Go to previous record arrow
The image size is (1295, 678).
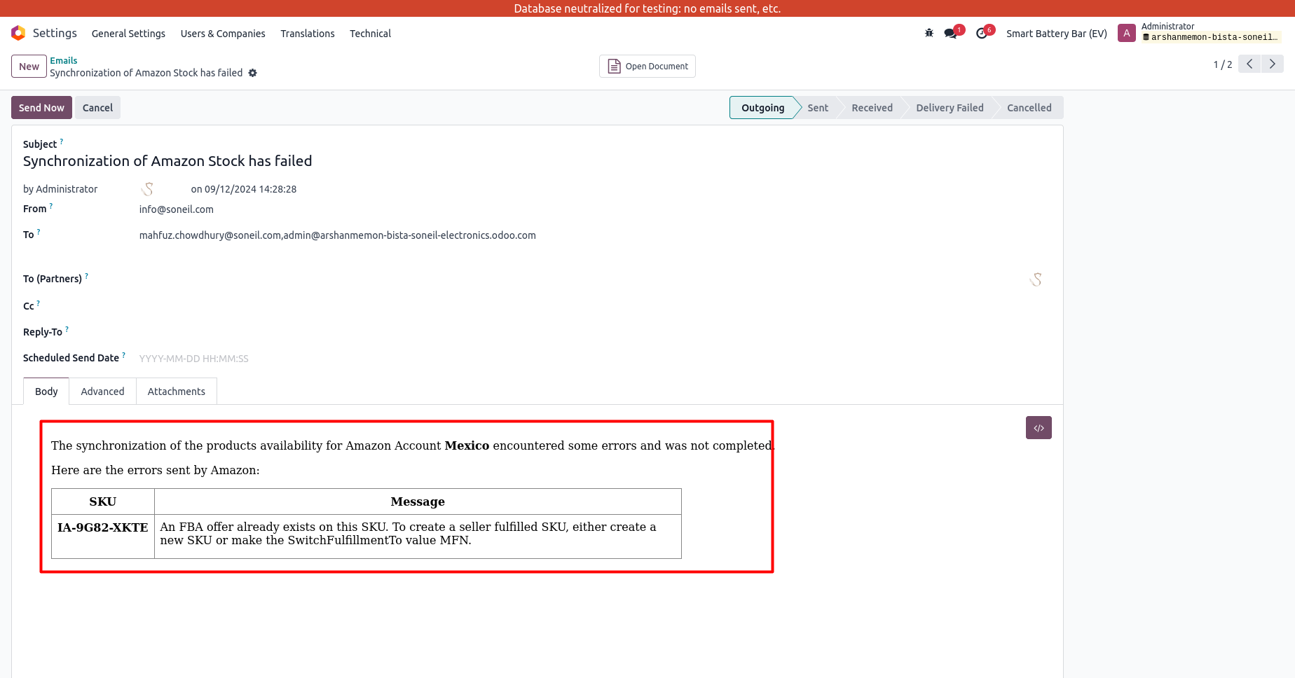point(1249,64)
